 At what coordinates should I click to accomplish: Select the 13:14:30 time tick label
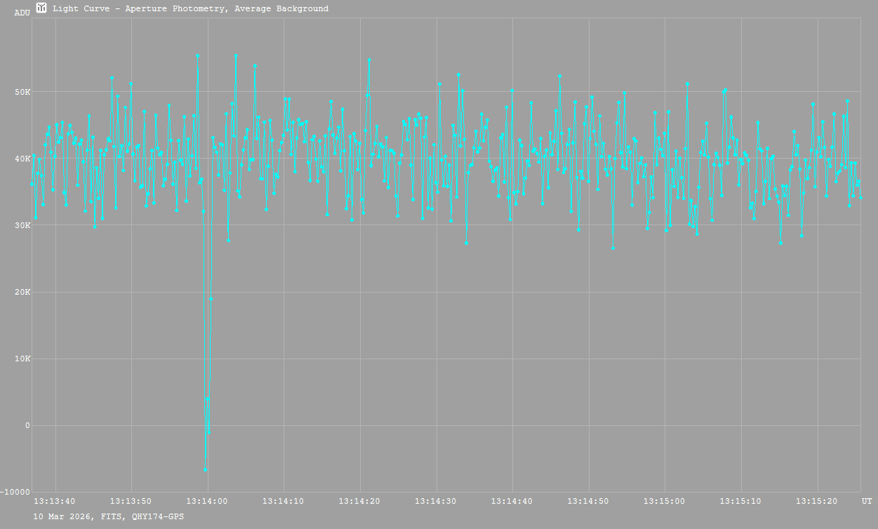coord(436,501)
